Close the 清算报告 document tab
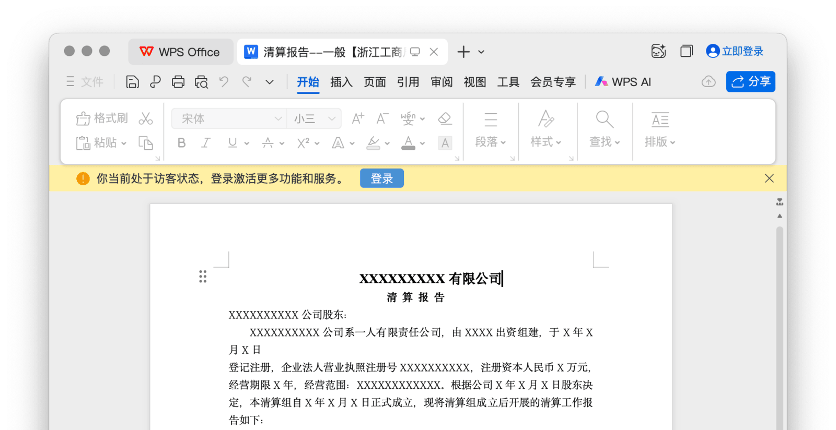The width and height of the screenshot is (836, 430). (434, 52)
